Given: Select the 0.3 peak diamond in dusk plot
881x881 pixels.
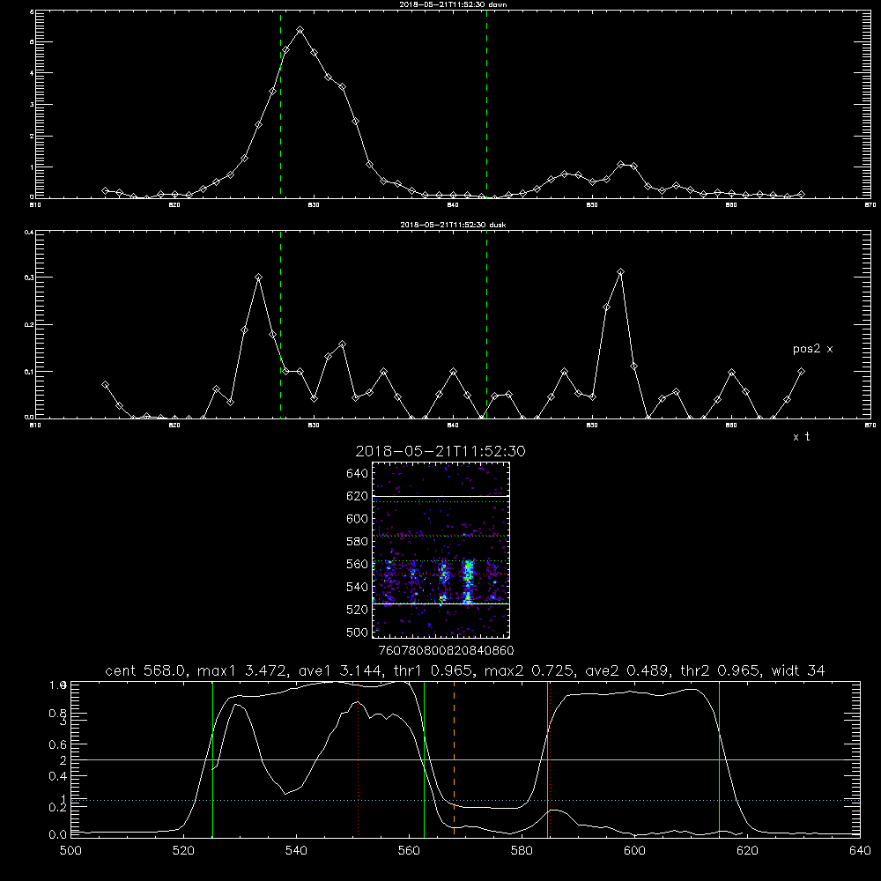Looking at the screenshot, I should (x=258, y=277).
